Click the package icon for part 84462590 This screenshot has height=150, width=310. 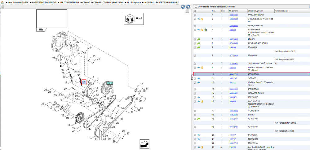point(202,19)
